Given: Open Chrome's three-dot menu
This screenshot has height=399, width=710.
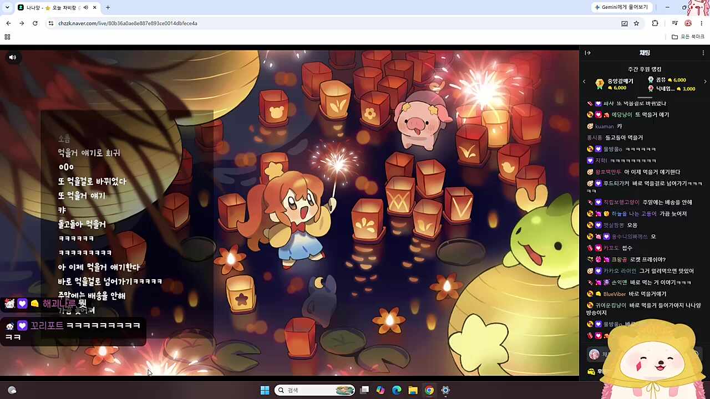Looking at the screenshot, I should pos(702,23).
